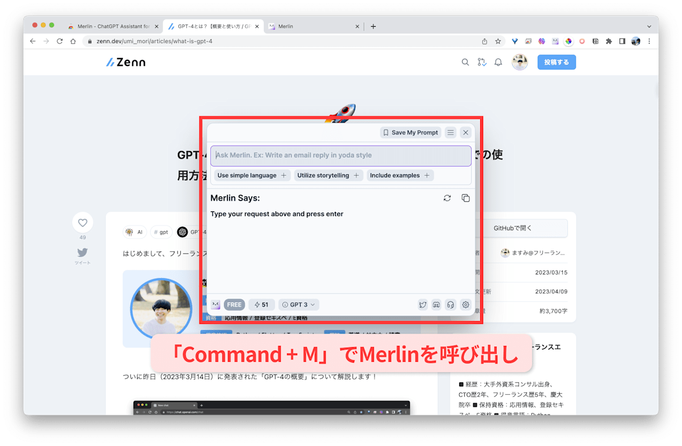The height and width of the screenshot is (446, 682).
Task: Open Zenn search magnifier icon
Action: coord(465,62)
